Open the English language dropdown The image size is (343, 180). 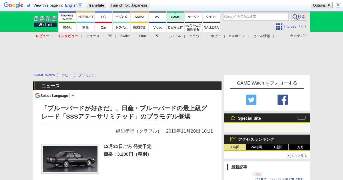[73, 5]
